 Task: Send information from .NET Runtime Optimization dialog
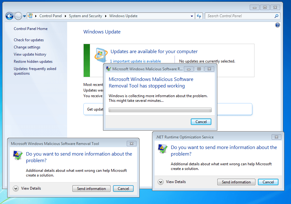coord(236,182)
